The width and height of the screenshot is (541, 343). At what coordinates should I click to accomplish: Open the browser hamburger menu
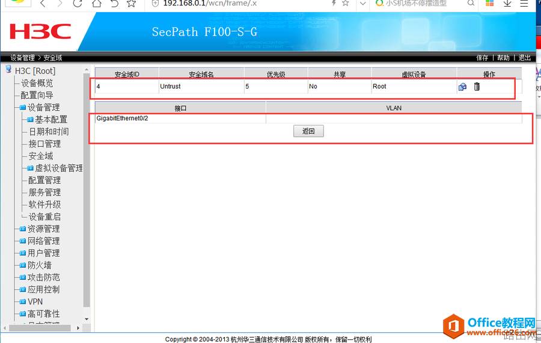(524, 4)
